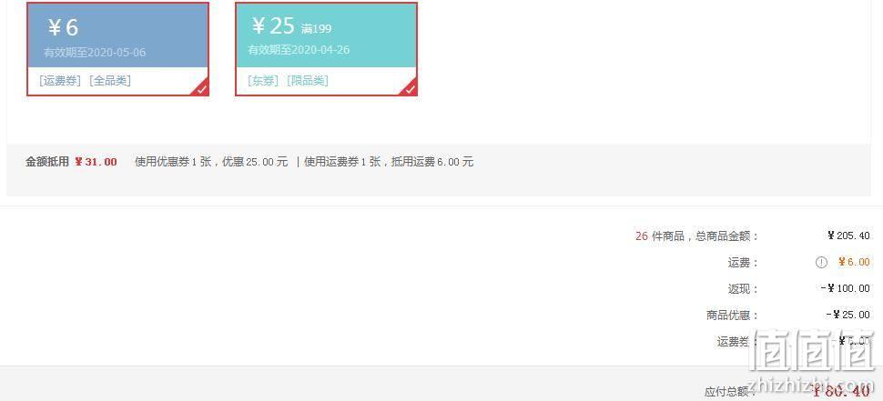This screenshot has height=401, width=883.
Task: Click the [东券] tag
Action: [x=263, y=80]
